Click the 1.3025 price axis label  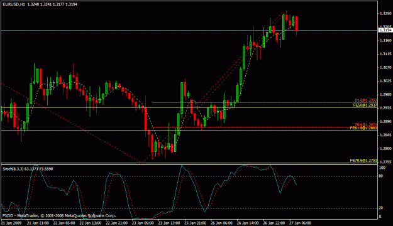[x=385, y=81]
